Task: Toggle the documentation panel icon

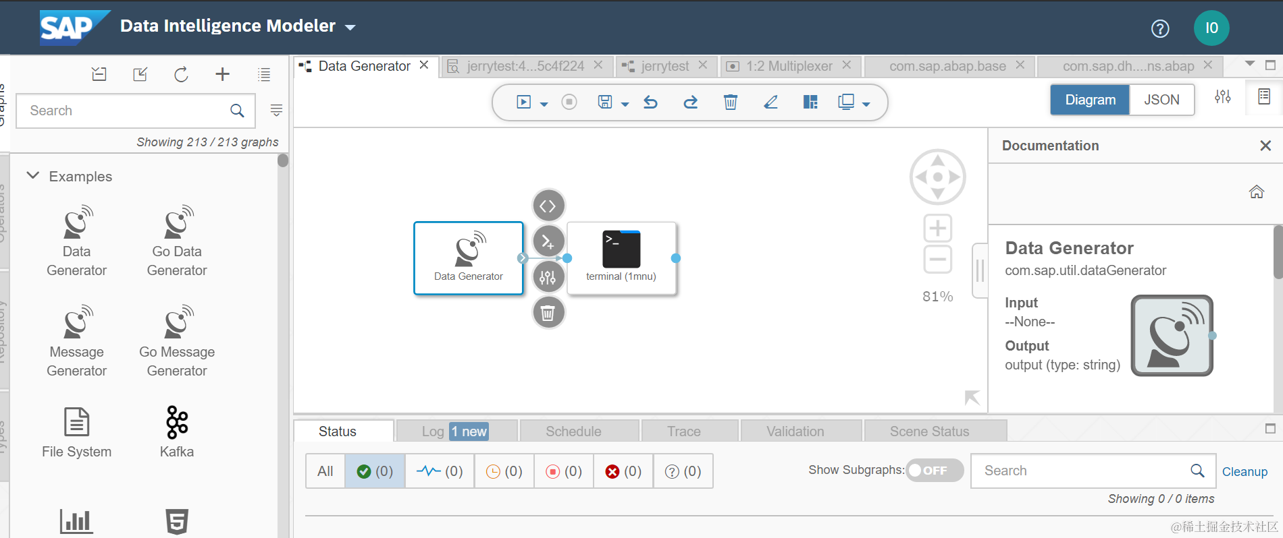Action: click(1264, 97)
